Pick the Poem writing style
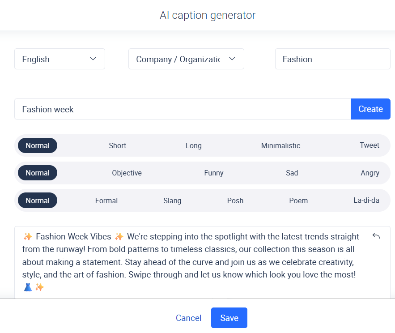This screenshot has height=333, width=395. (x=298, y=201)
